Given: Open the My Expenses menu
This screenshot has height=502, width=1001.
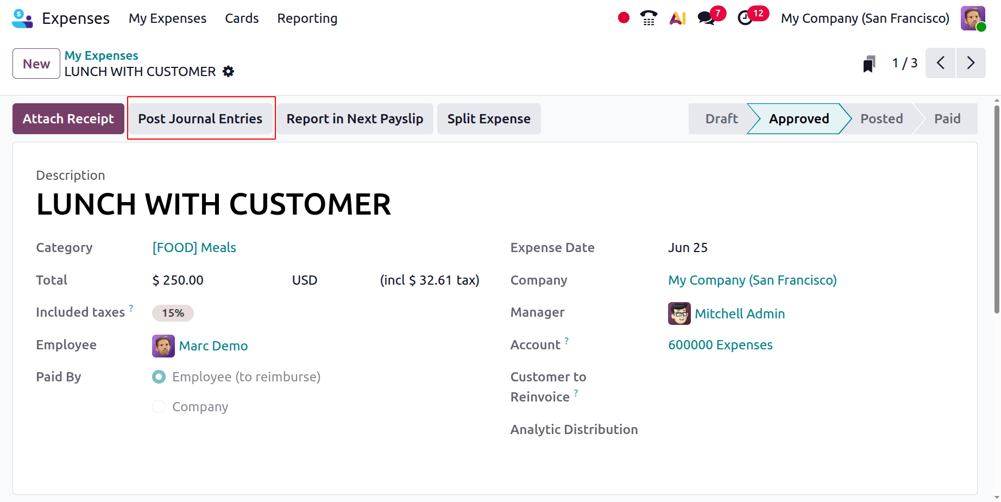Looking at the screenshot, I should click(x=167, y=18).
